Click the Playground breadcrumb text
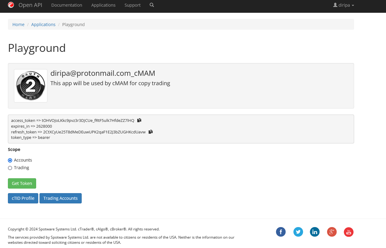 [73, 25]
